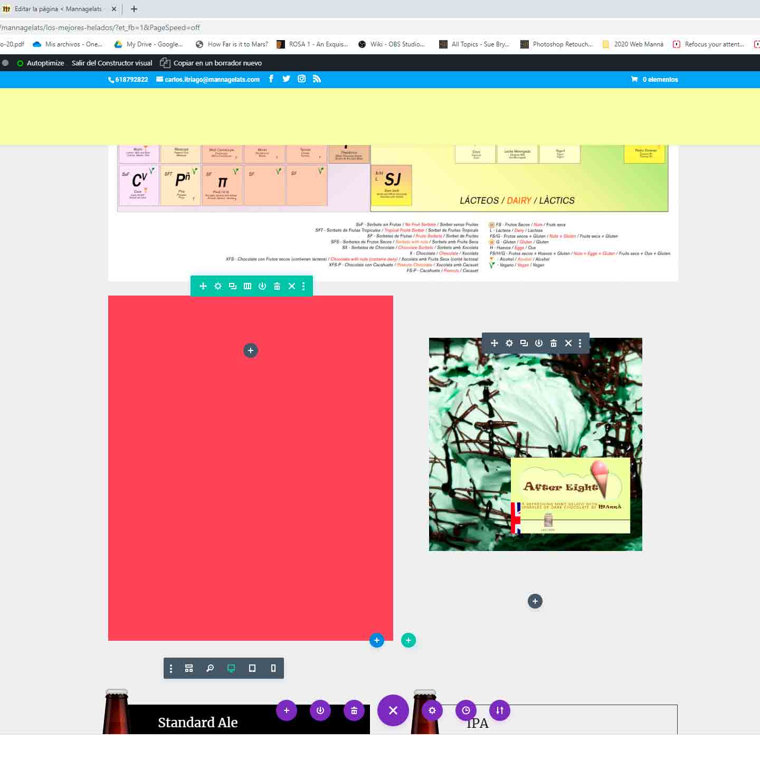
Task: Click phone number 618792822
Action: pos(128,80)
